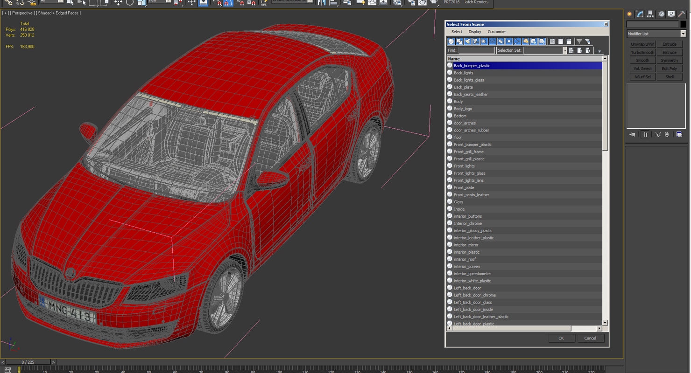Toggle Display Space Warps filter
691x373 pixels.
(x=493, y=41)
